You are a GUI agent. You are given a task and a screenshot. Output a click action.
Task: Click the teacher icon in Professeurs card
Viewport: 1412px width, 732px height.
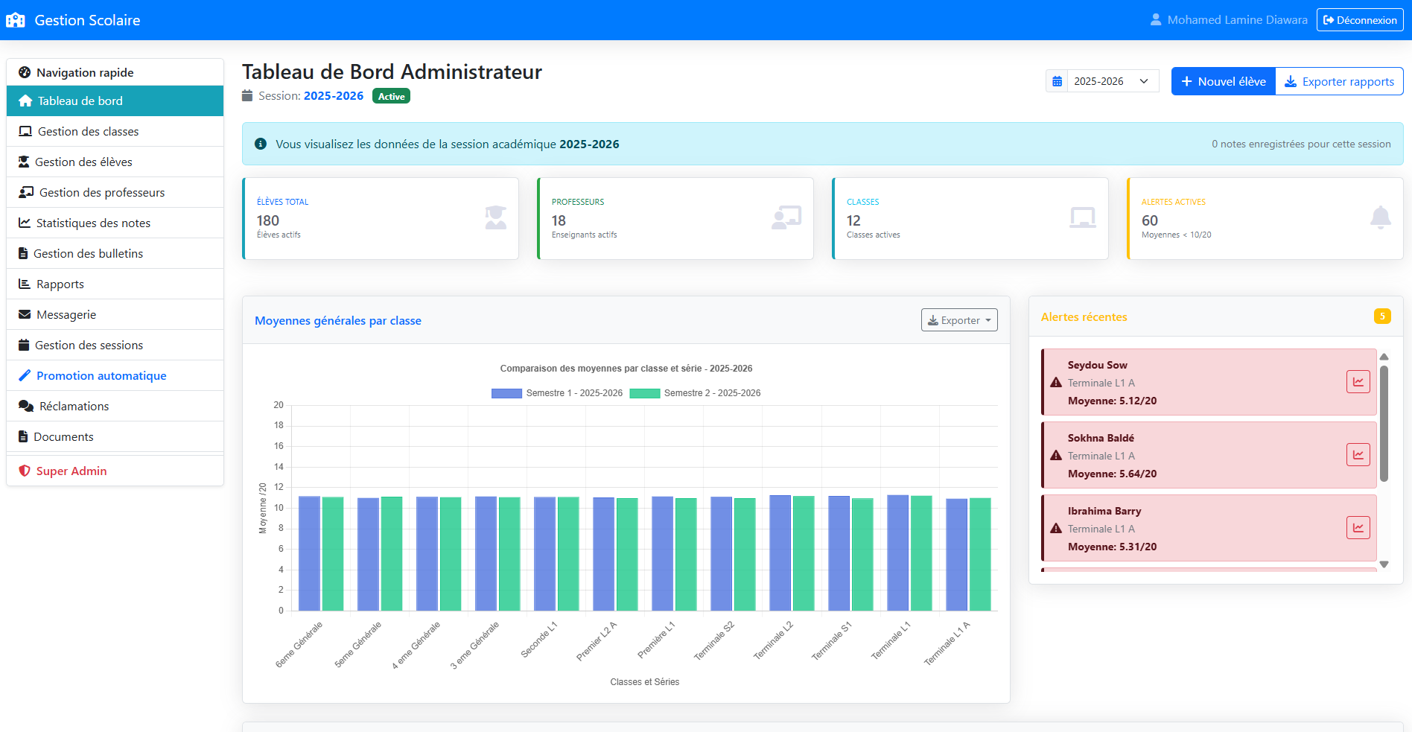point(787,217)
